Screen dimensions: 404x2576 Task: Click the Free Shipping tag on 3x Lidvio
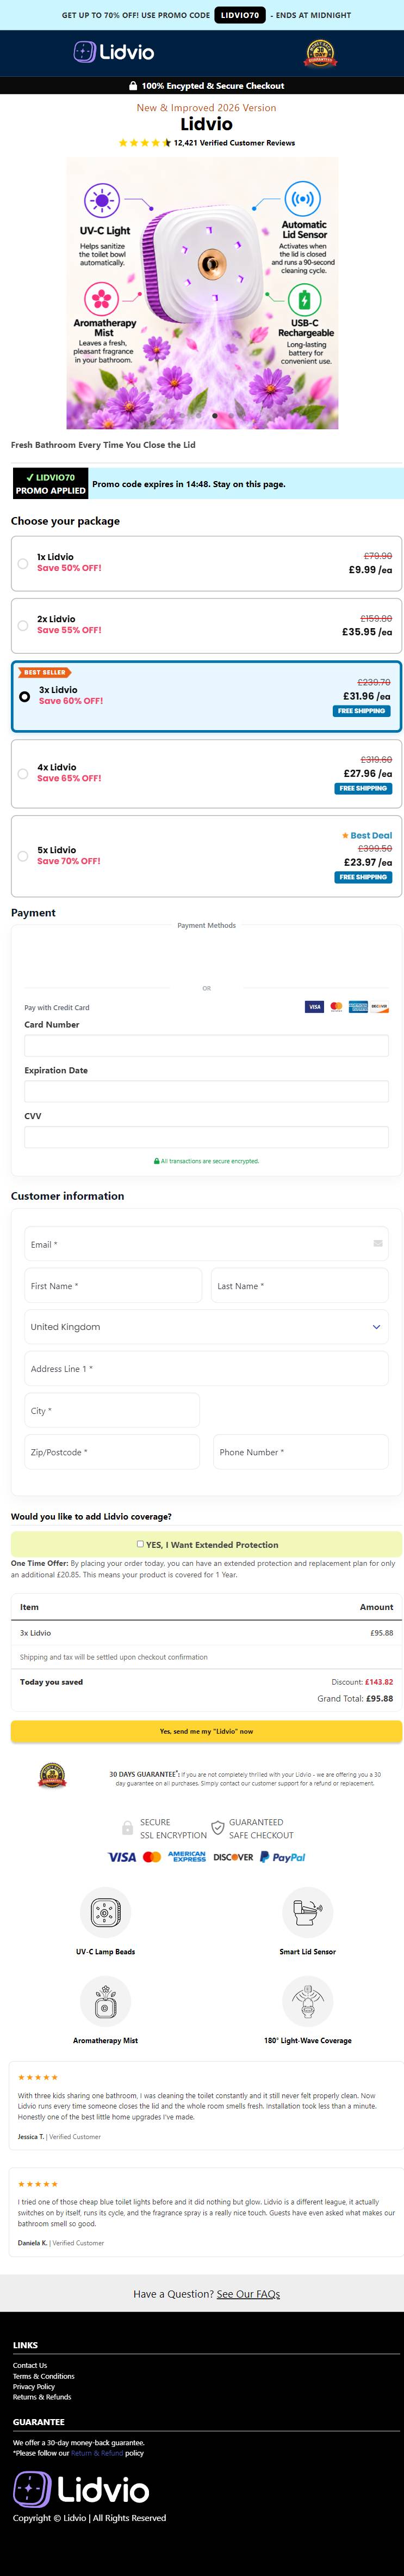361,711
